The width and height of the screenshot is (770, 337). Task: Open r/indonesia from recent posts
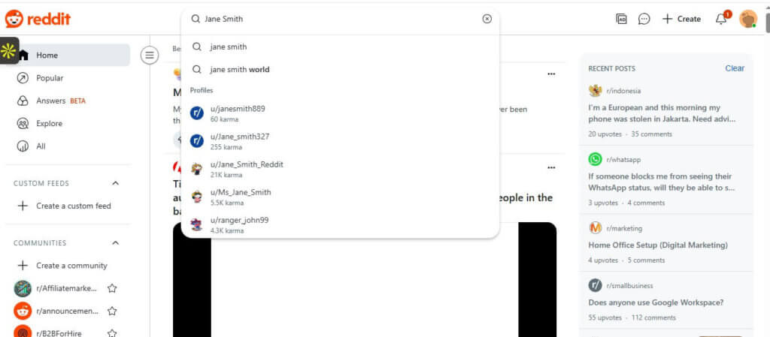click(623, 91)
